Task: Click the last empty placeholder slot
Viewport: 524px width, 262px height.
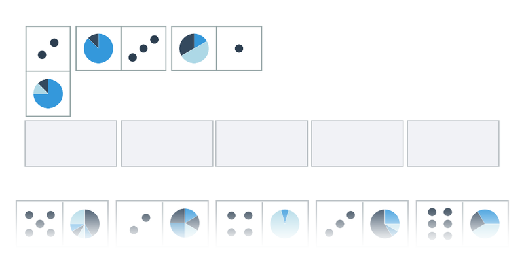Action: coord(453,143)
